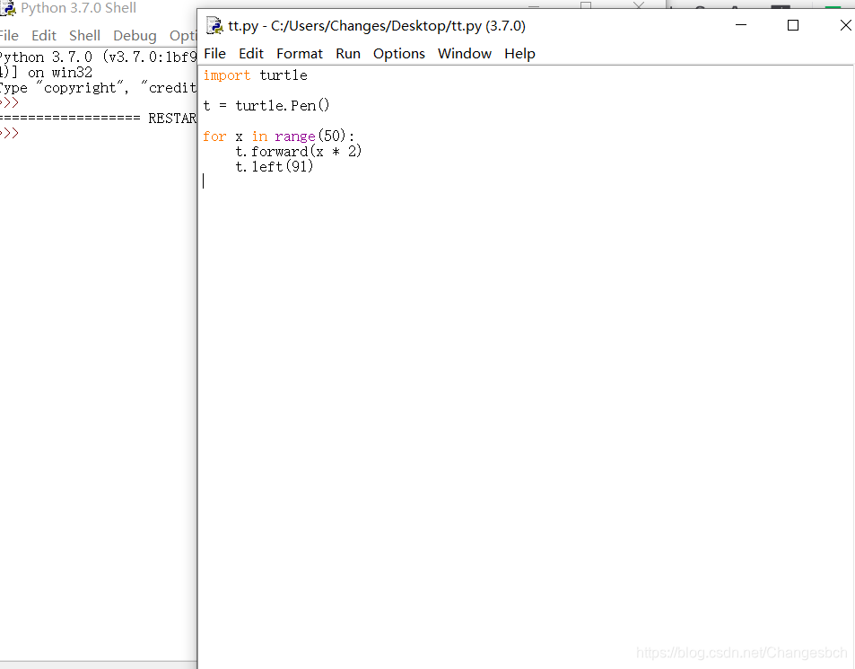
Task: Click the Python icon in Shell title bar
Action: tap(8, 8)
